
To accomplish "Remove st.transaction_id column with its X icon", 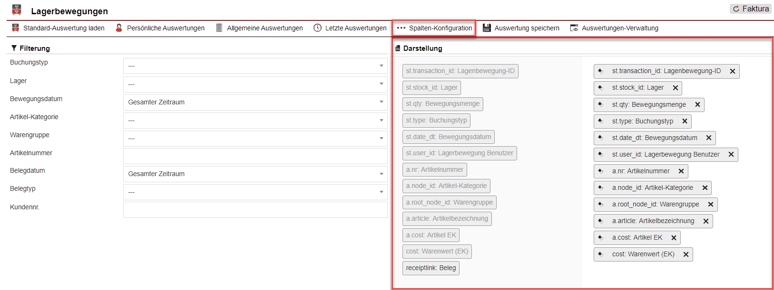I will click(x=733, y=71).
